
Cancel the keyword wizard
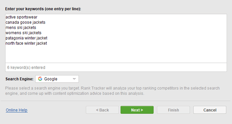point(210,110)
